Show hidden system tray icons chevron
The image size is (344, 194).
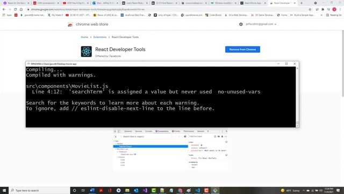(304, 190)
